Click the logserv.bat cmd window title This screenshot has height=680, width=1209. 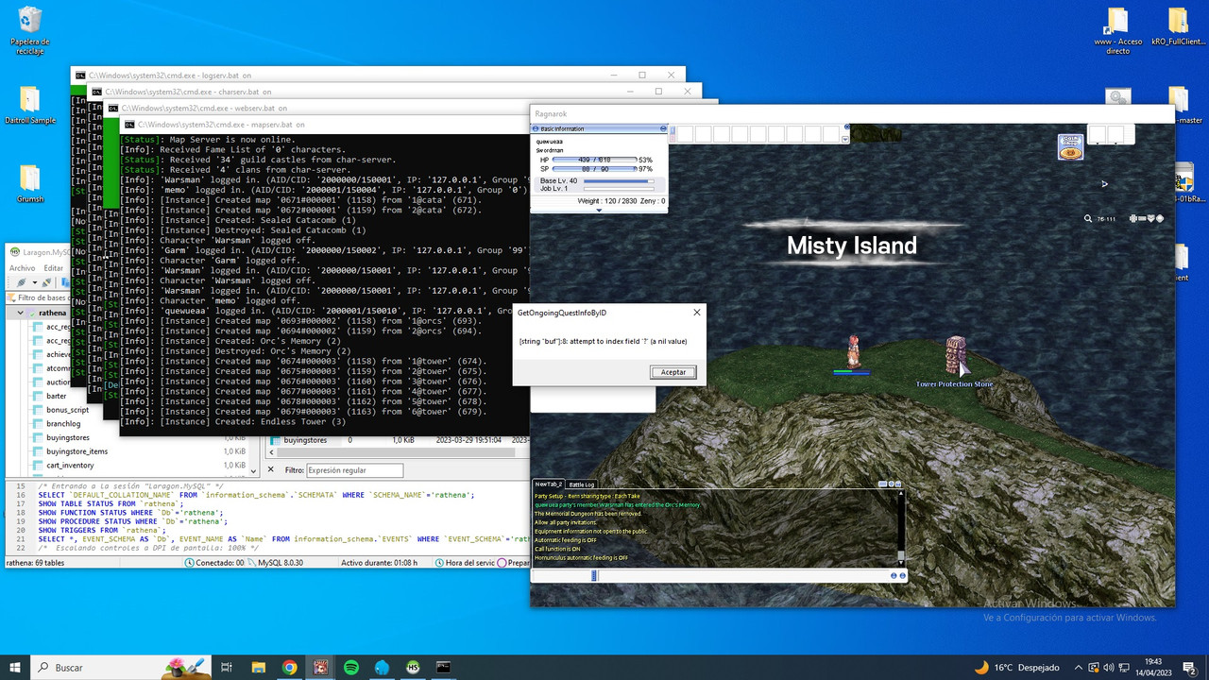pos(170,75)
